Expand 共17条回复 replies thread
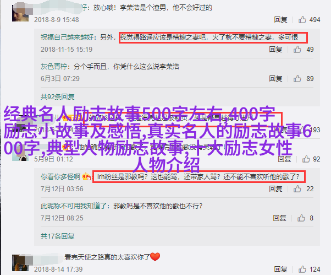The height and width of the screenshot is (275, 331). 57,236
